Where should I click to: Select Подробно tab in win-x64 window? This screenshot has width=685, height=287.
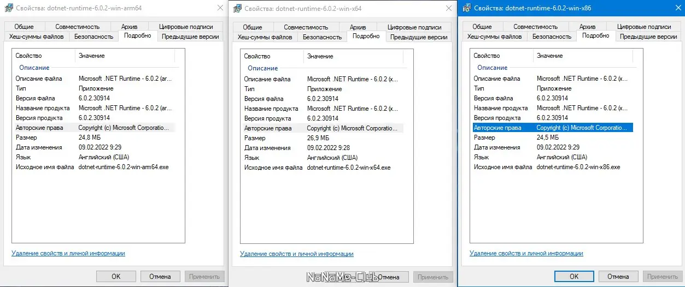click(x=366, y=36)
